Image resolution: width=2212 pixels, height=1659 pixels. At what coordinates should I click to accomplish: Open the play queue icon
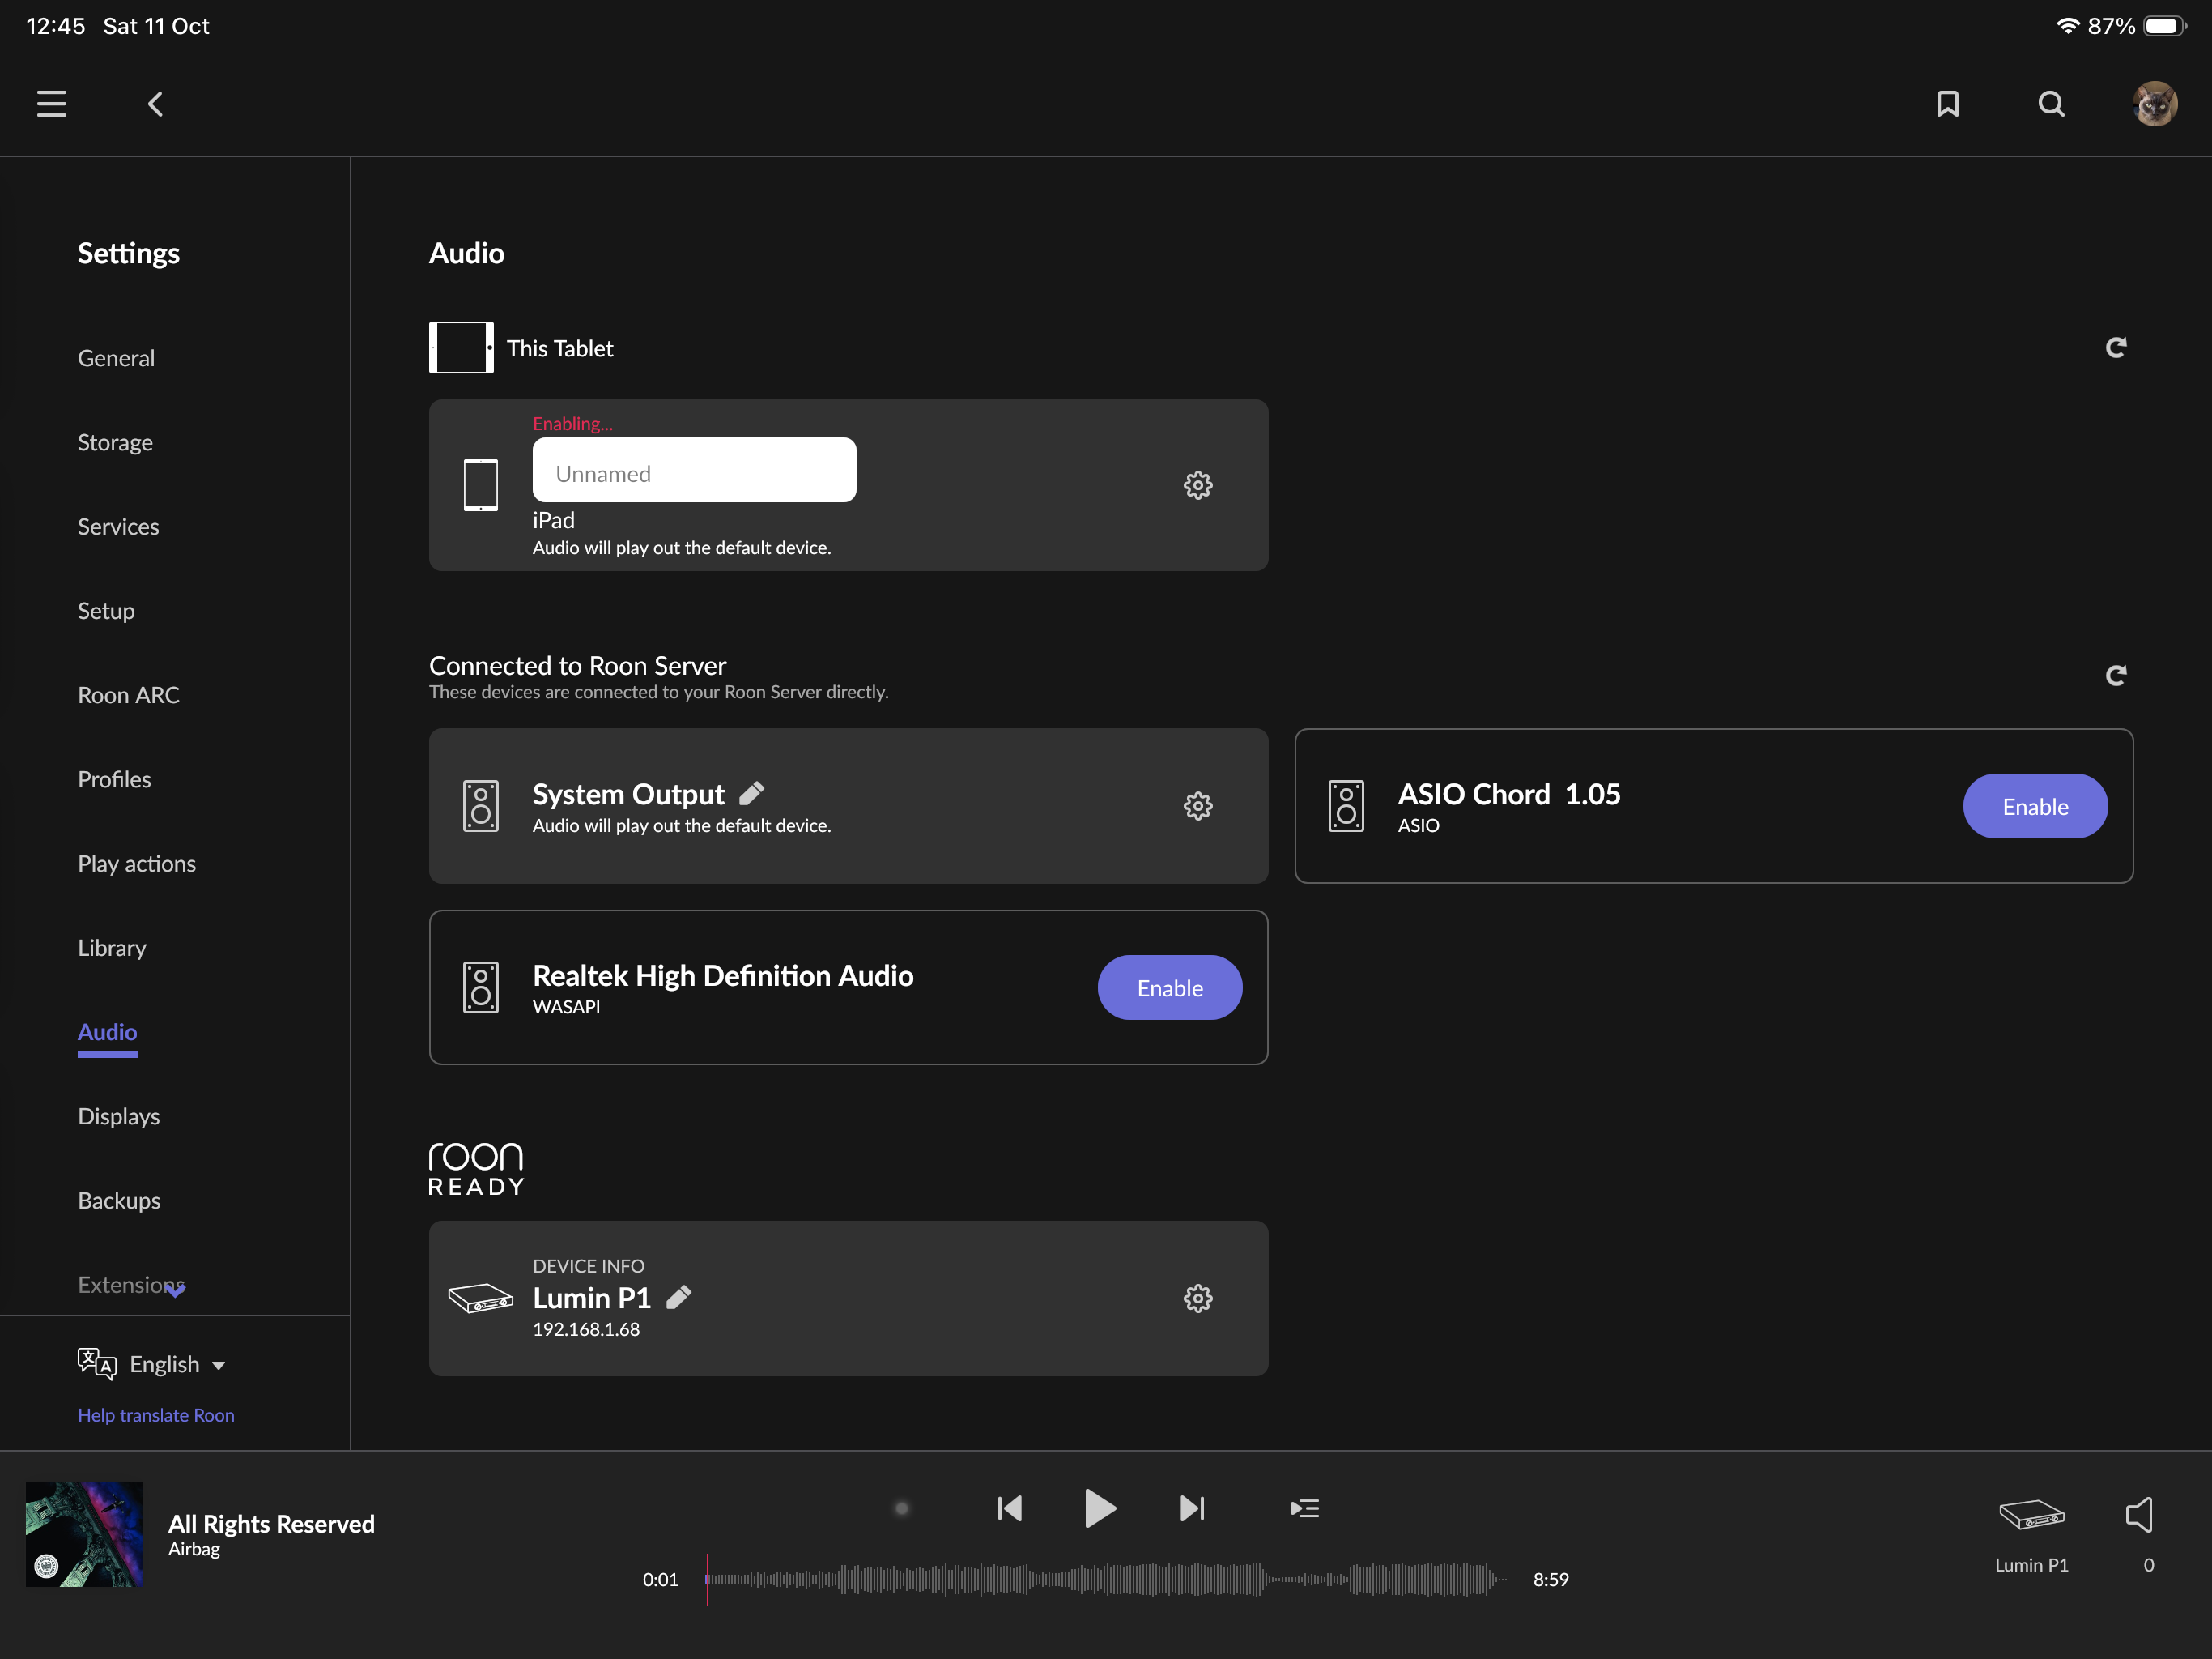[x=1304, y=1508]
